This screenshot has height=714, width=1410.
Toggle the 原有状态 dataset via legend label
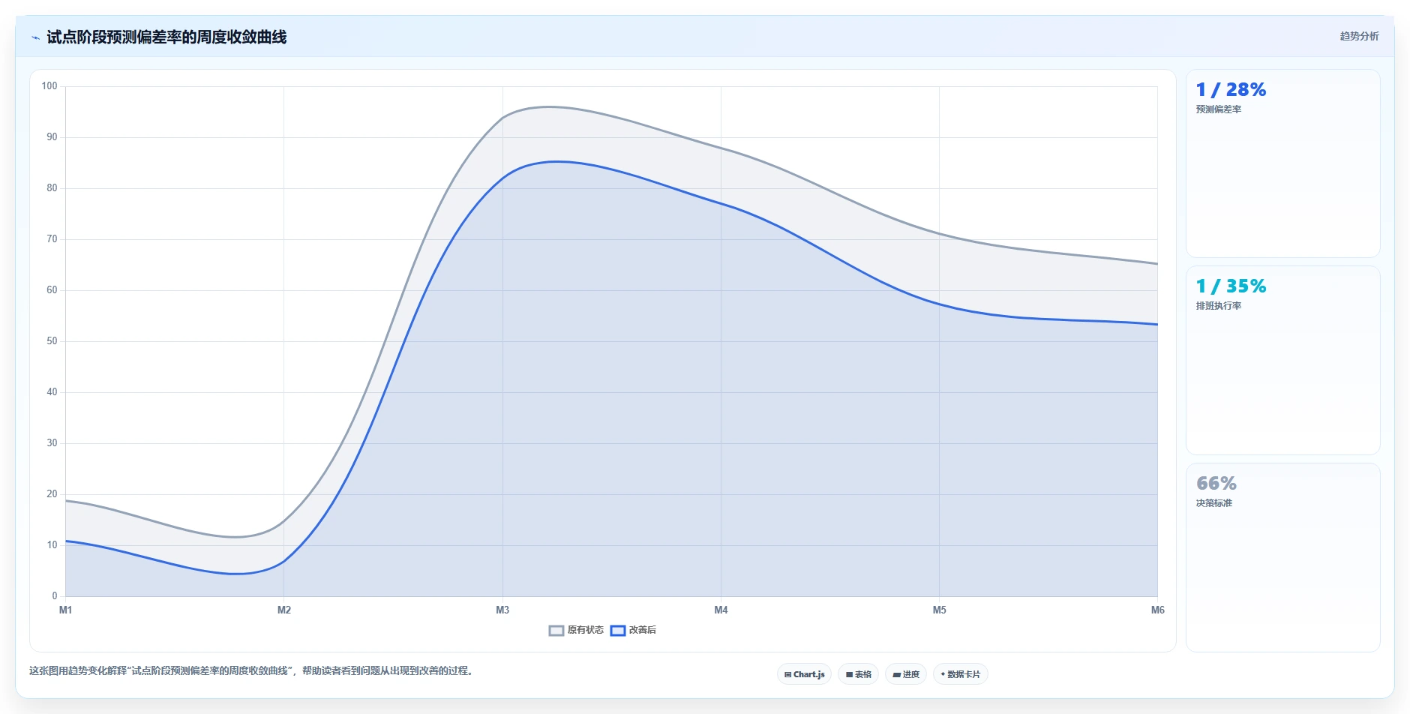tap(585, 630)
